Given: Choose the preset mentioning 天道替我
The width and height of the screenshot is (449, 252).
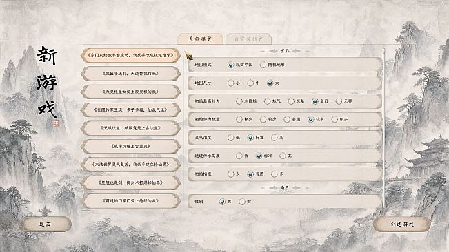Looking at the screenshot, I should click(131, 74).
